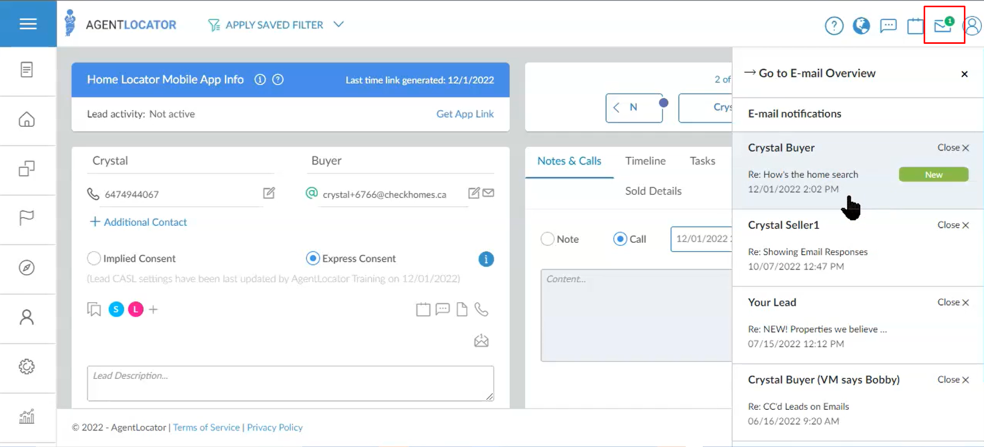The height and width of the screenshot is (447, 984).
Task: Open Go to E-mail Overview
Action: pos(810,73)
